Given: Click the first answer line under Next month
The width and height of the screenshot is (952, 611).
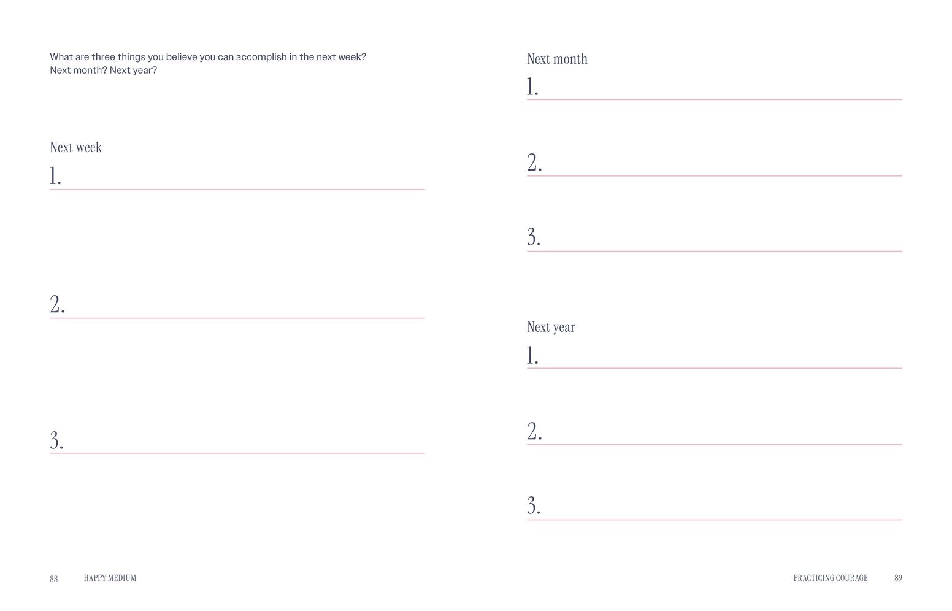Looking at the screenshot, I should tap(721, 93).
